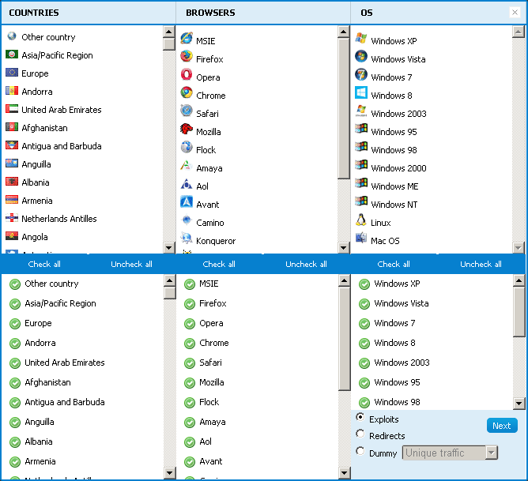Screen dimensions: 528x481
Task: Toggle the green check for MSIE
Action: point(190,284)
